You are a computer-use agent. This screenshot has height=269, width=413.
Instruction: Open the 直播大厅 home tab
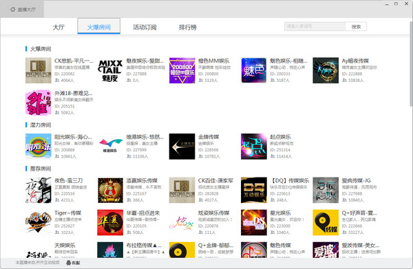tap(23, 10)
